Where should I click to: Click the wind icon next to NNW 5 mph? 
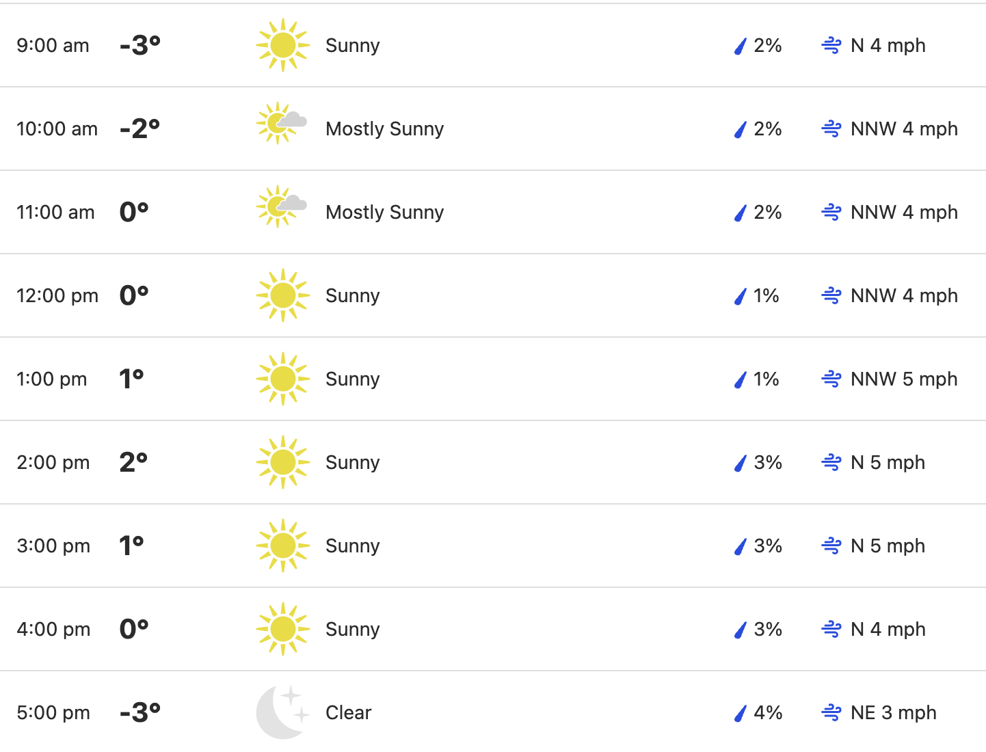click(x=831, y=379)
